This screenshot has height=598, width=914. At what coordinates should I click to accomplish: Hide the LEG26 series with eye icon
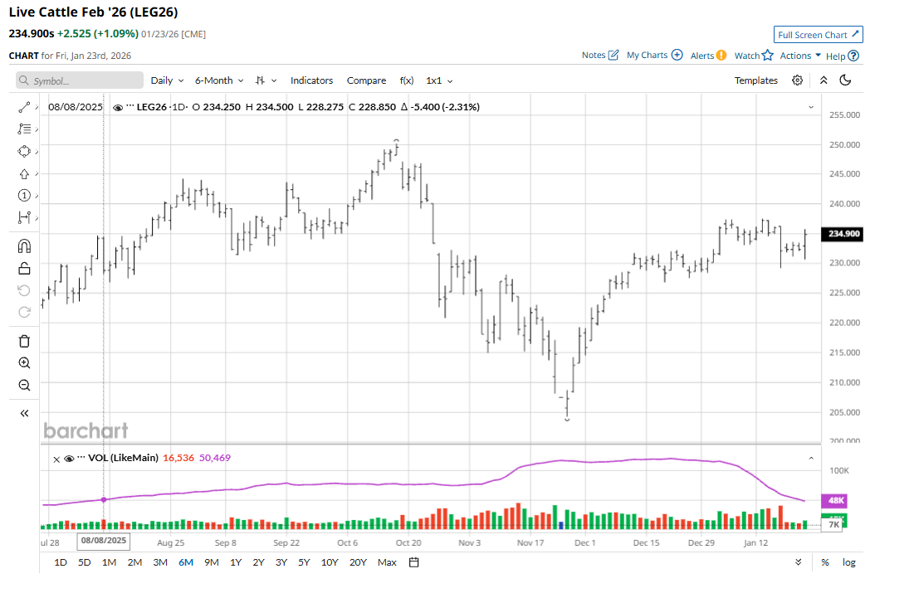118,107
